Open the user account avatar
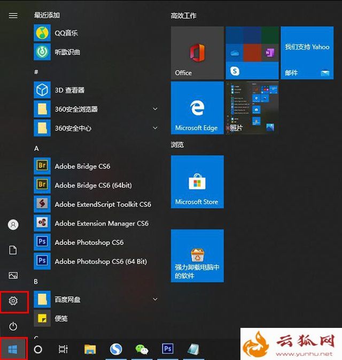 pos(13,225)
